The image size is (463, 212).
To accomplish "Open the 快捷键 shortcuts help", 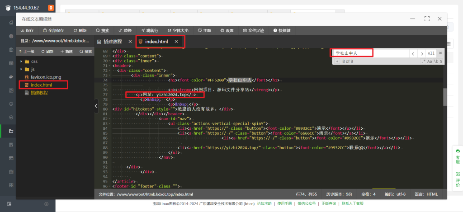I will [282, 30].
